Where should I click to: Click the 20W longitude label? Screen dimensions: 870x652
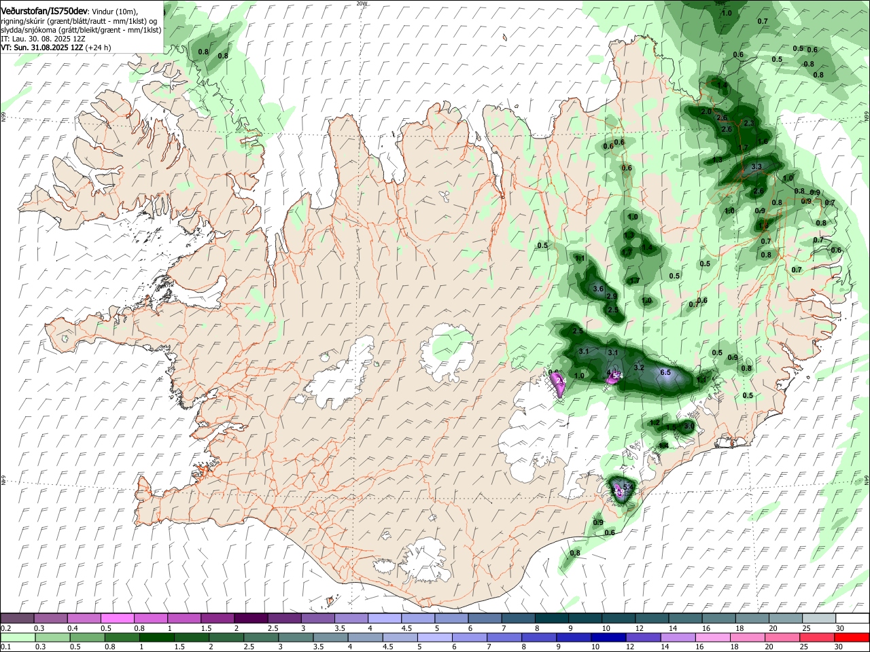pyautogui.click(x=361, y=3)
